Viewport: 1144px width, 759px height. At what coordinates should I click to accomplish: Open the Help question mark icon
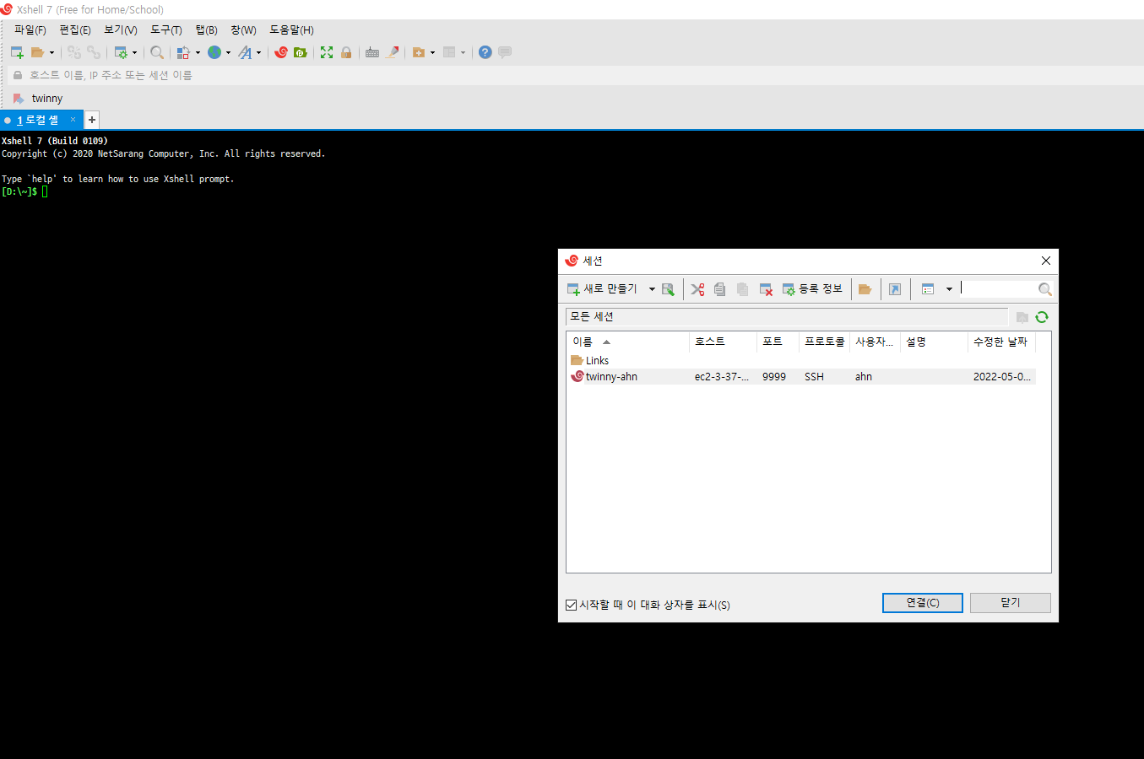click(485, 52)
